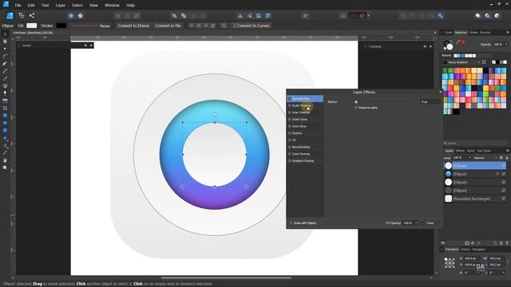Click the Add boolean operation icon
This screenshot has height=287, width=511.
coord(403,16)
